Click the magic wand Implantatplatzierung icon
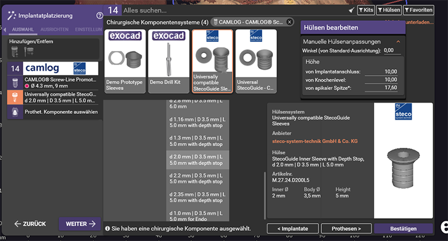Image resolution: width=448 pixels, height=241 pixels. point(11,16)
